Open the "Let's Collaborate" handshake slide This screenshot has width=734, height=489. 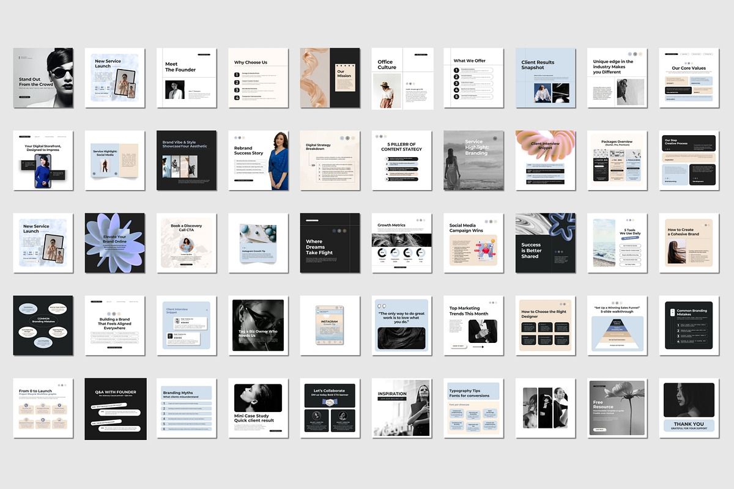[x=330, y=408]
